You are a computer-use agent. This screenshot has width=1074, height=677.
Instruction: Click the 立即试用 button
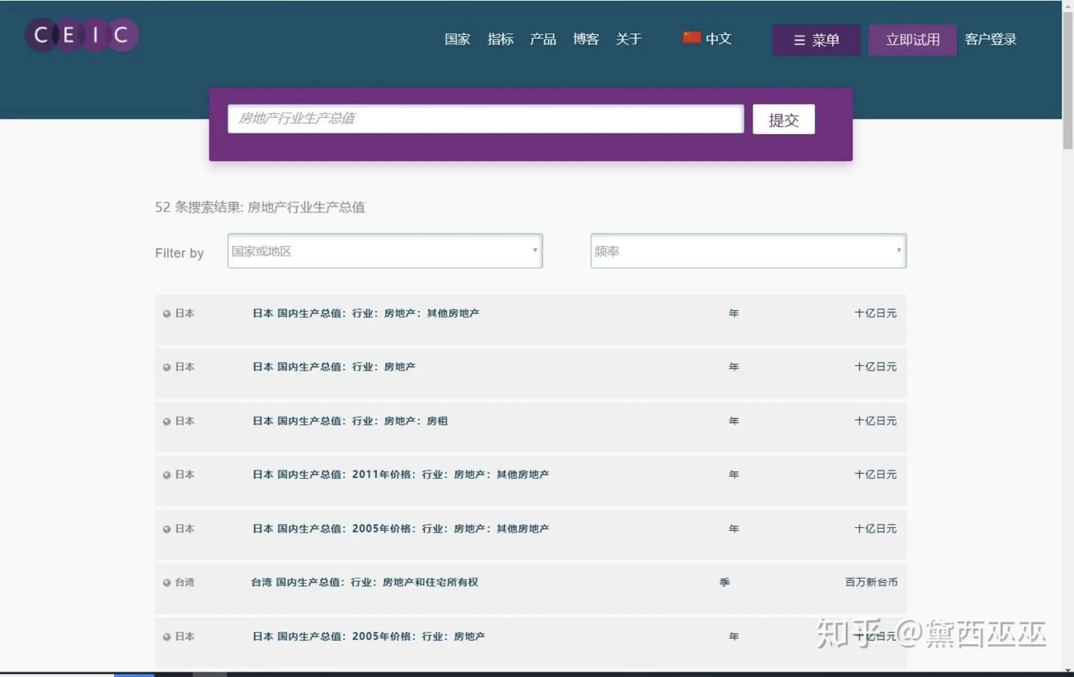coord(912,39)
